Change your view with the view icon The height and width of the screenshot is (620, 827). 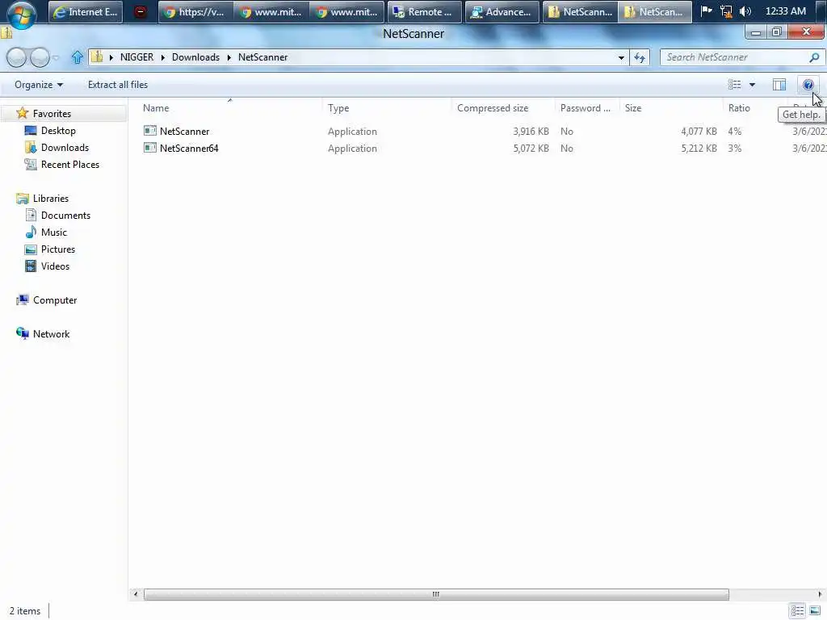[735, 84]
